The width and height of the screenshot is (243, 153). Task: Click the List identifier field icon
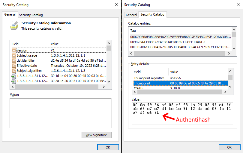click(14, 60)
